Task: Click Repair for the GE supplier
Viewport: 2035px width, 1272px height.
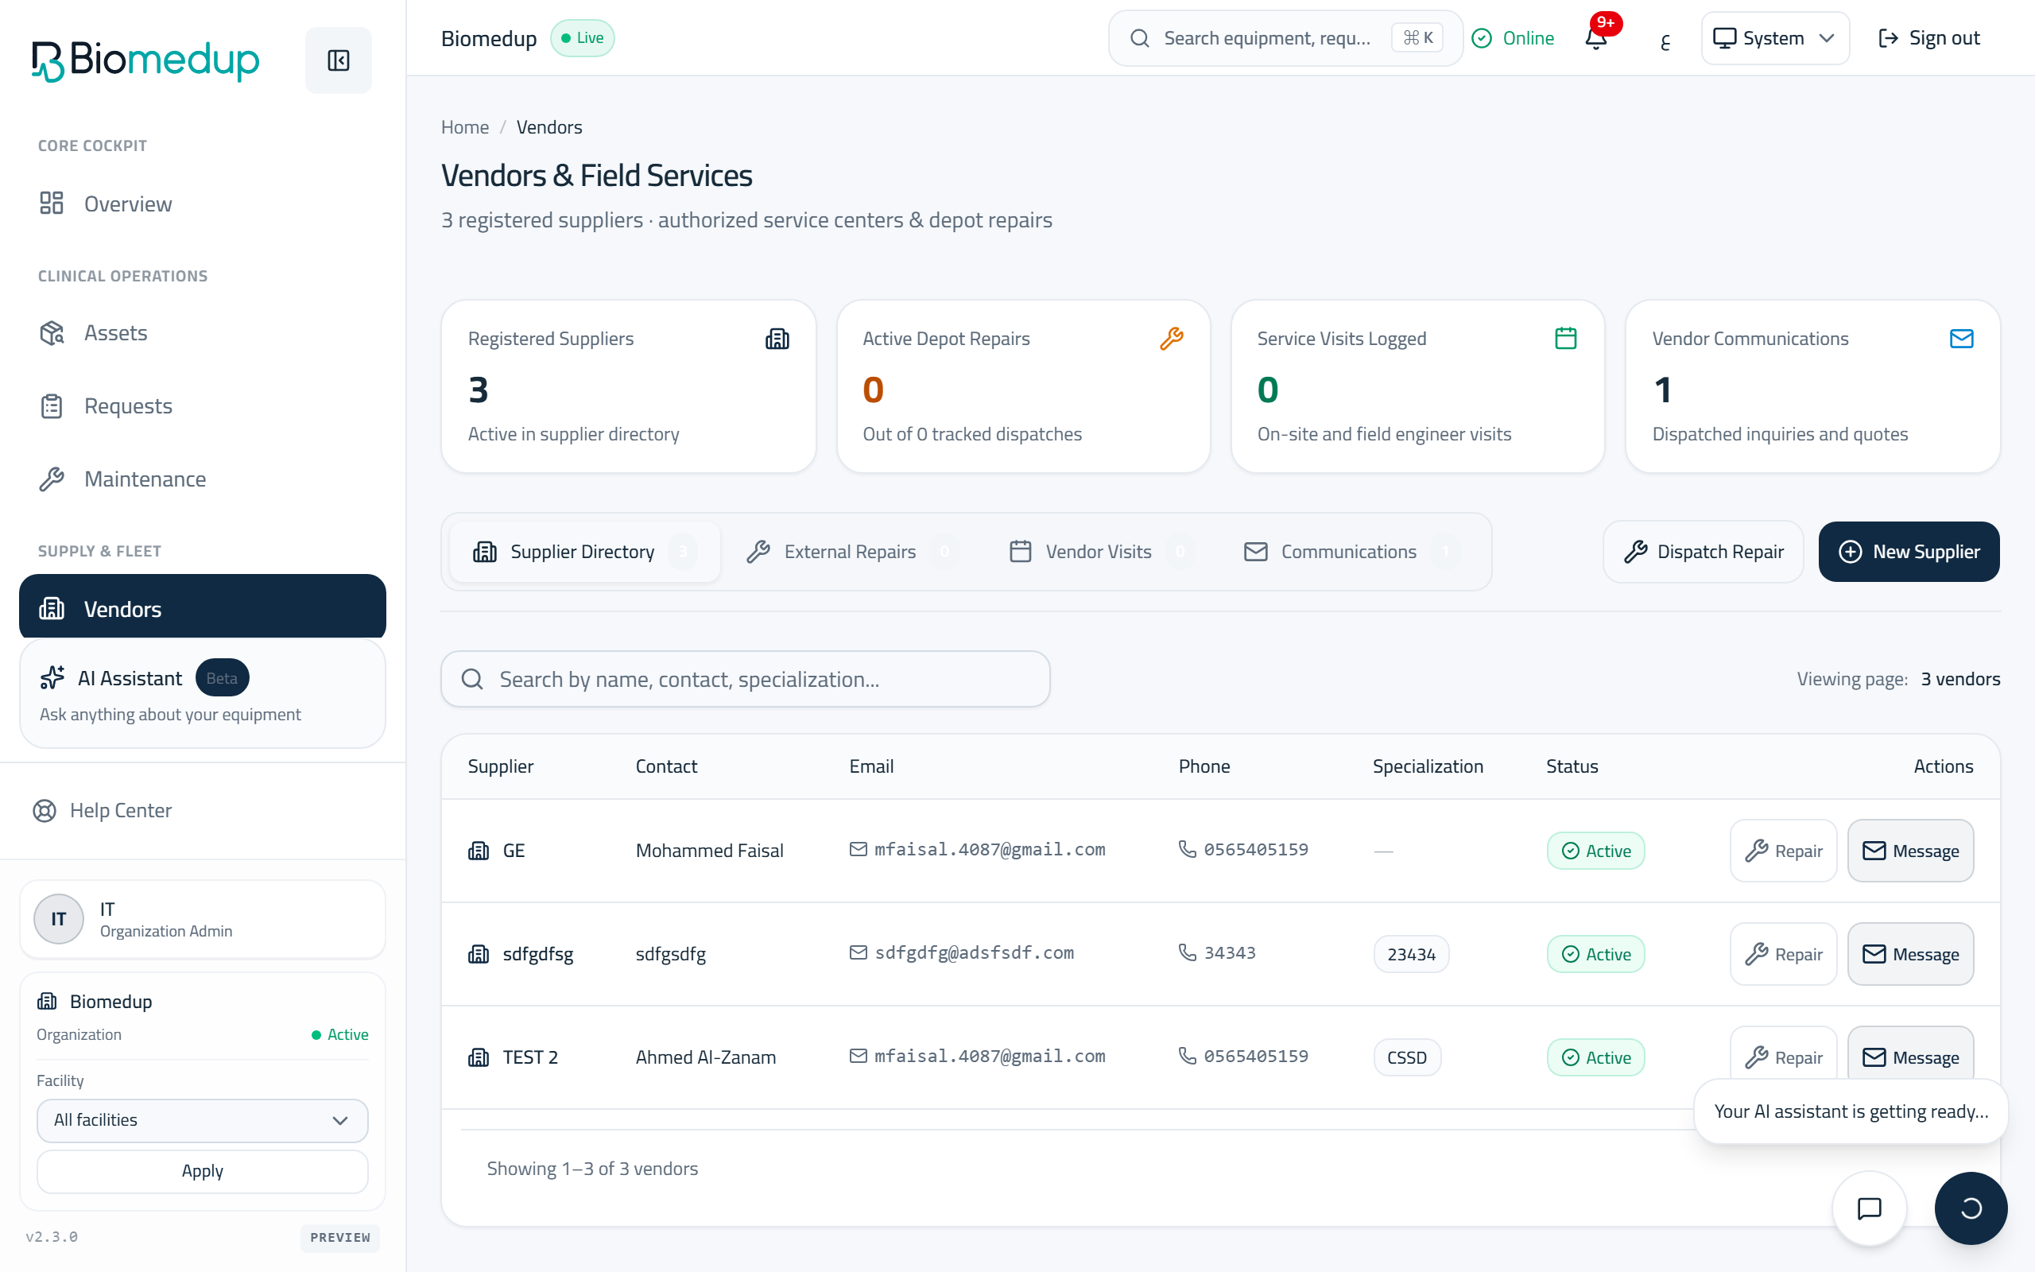Action: click(x=1783, y=851)
